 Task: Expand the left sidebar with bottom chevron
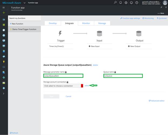pyautogui.click(x=4, y=93)
